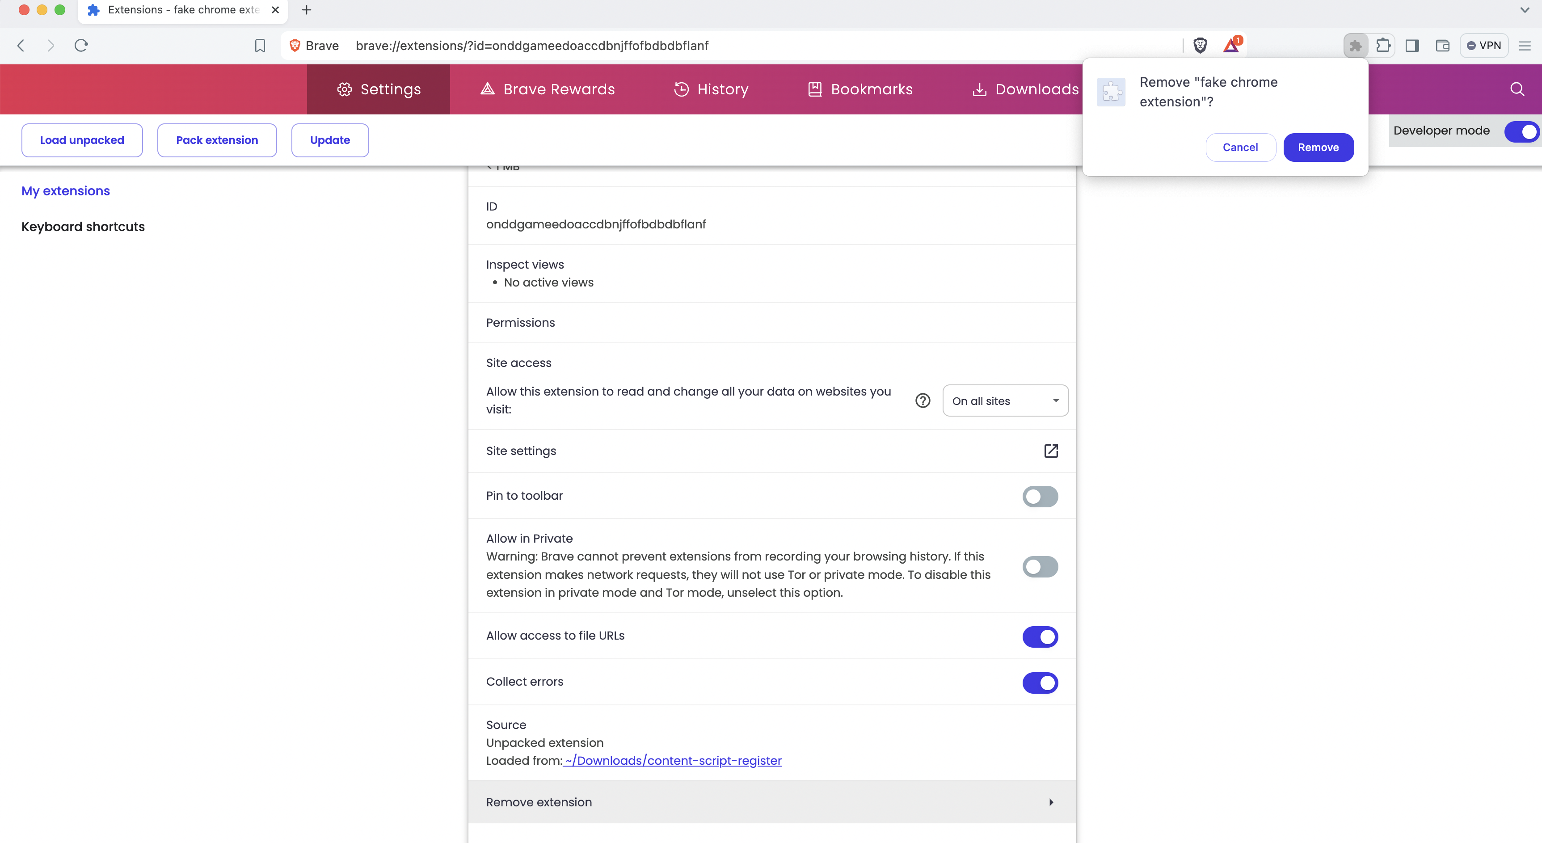Open the History tab
Image resolution: width=1542 pixels, height=843 pixels.
coord(711,89)
